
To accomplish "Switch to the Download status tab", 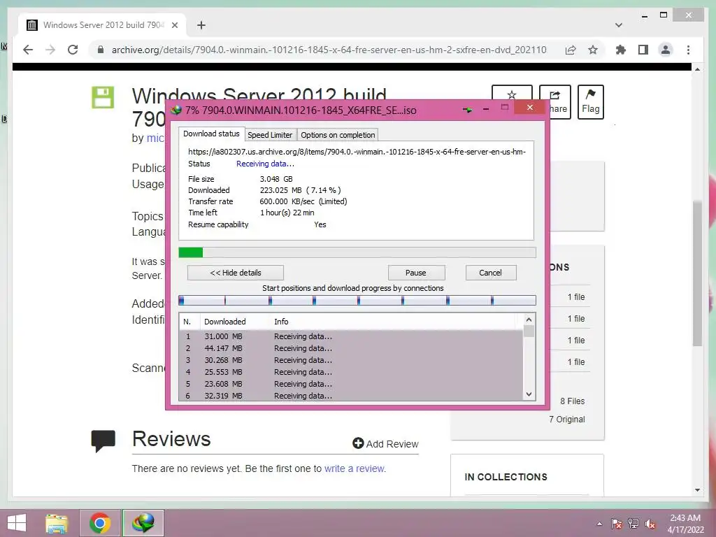I will click(211, 134).
